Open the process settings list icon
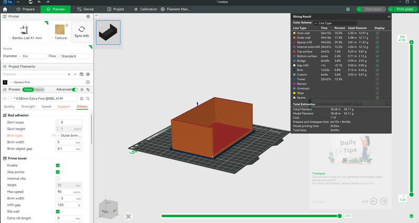419x223 pixels. tap(82, 89)
